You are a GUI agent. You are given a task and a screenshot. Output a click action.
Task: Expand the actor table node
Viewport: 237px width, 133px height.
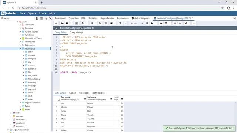click(x=23, y=52)
